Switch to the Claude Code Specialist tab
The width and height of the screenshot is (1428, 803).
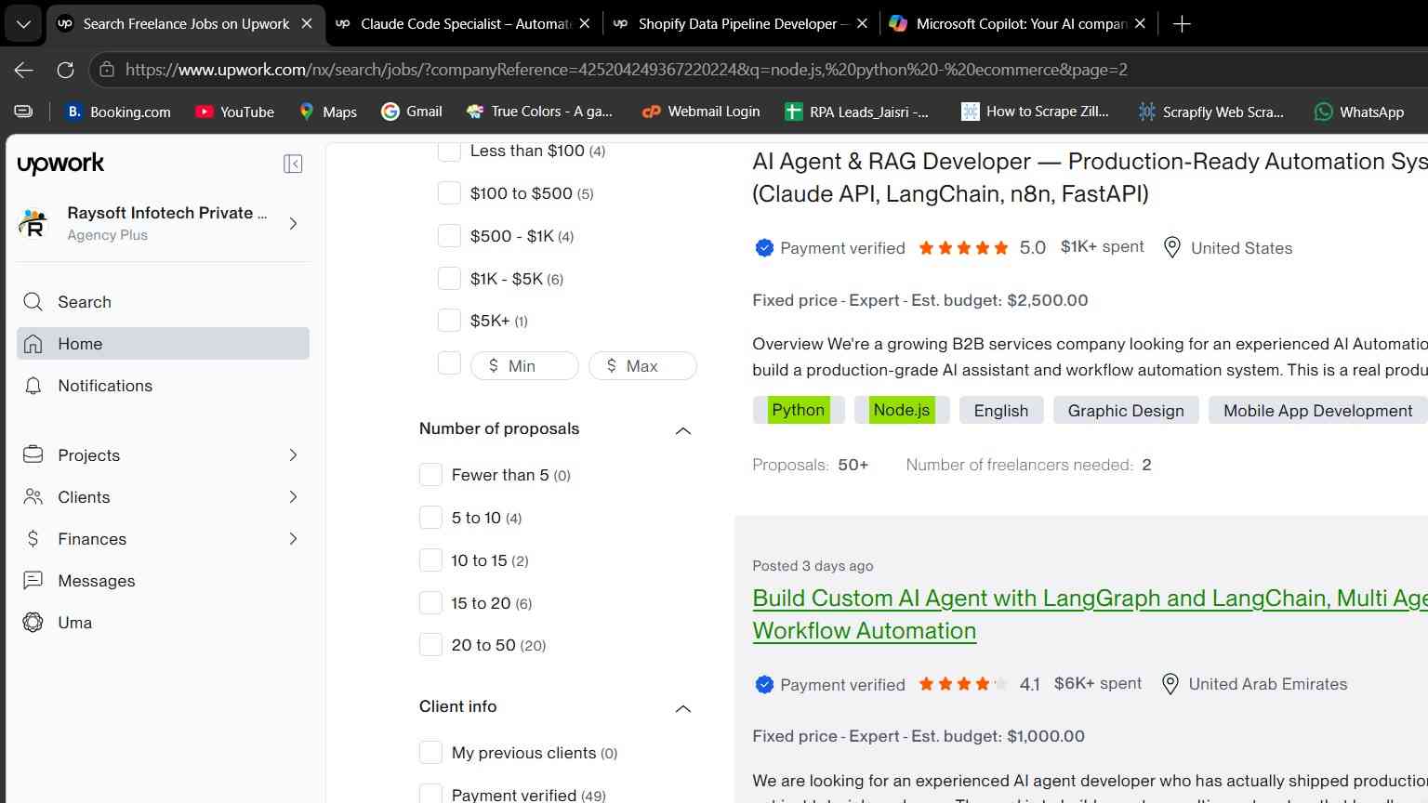[x=463, y=24]
